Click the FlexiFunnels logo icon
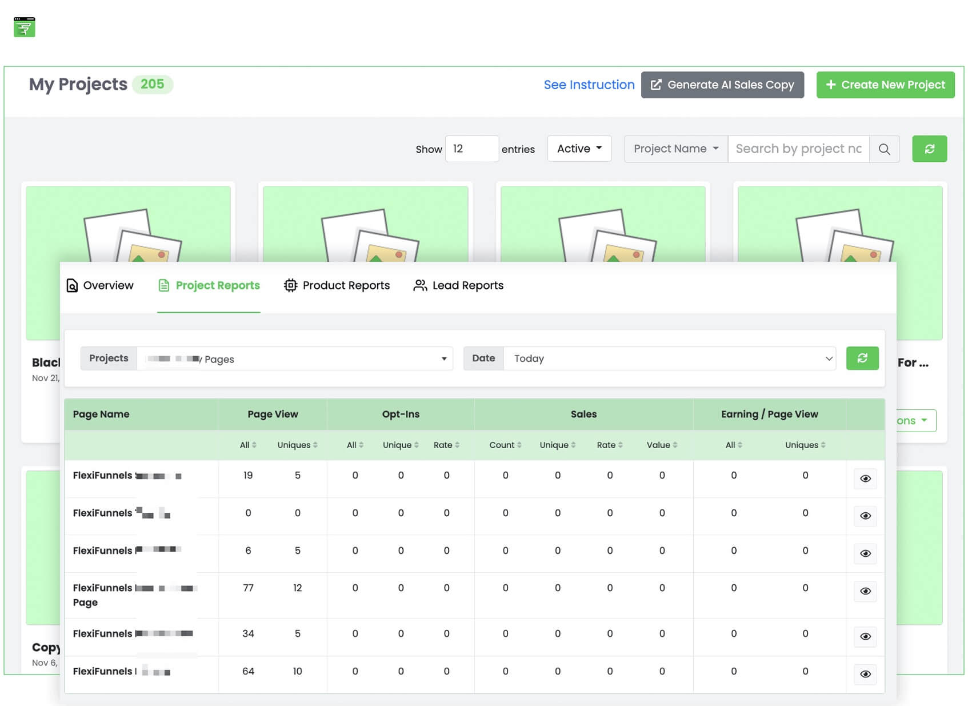Image resolution: width=968 pixels, height=706 pixels. (x=25, y=27)
